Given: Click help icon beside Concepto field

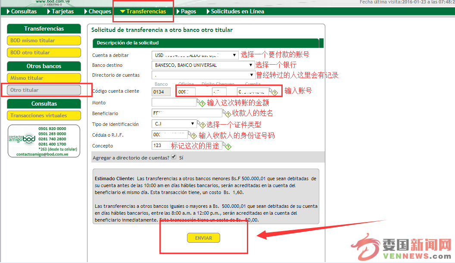Looking at the screenshot, I should [x=227, y=146].
